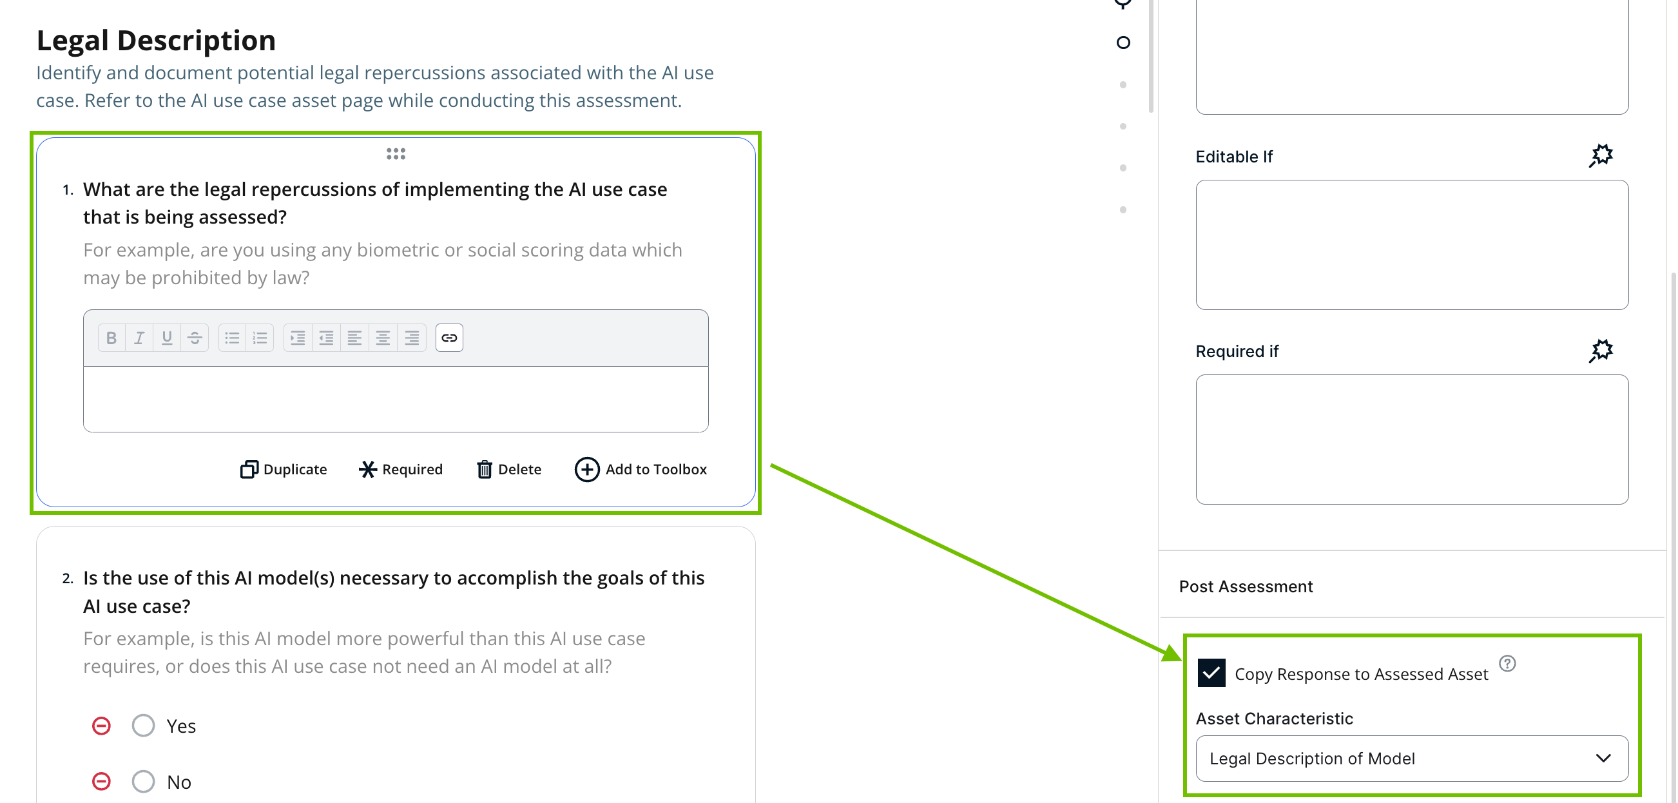Click inside the Editable If text area
The image size is (1678, 803).
1412,245
